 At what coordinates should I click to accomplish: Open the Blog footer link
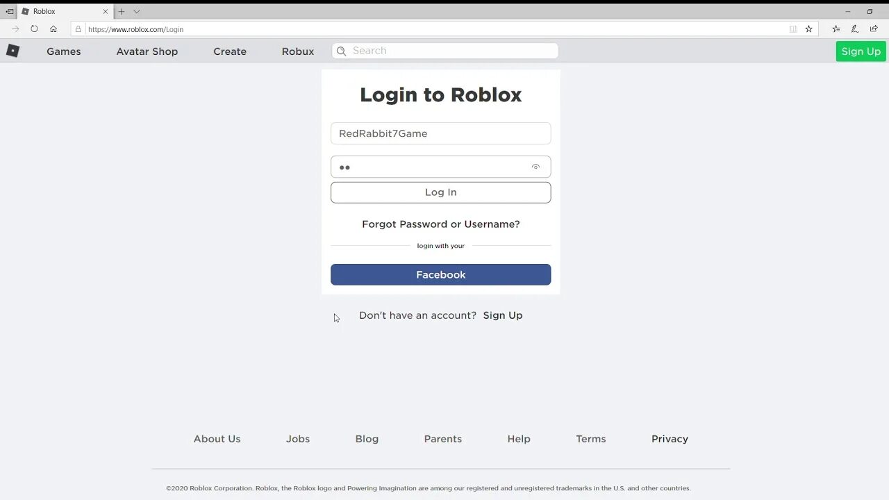[x=367, y=439]
